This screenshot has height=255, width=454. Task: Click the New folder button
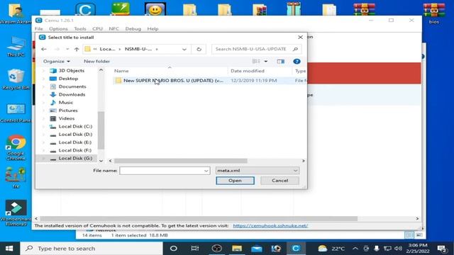tap(96, 62)
